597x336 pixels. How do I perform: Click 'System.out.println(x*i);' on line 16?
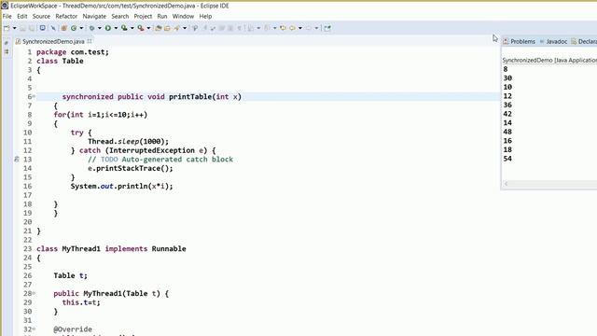(x=121, y=187)
